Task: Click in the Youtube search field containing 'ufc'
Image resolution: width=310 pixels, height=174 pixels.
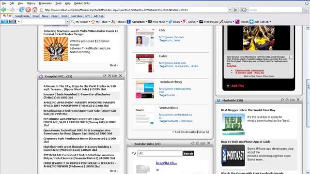Action: [x=160, y=154]
